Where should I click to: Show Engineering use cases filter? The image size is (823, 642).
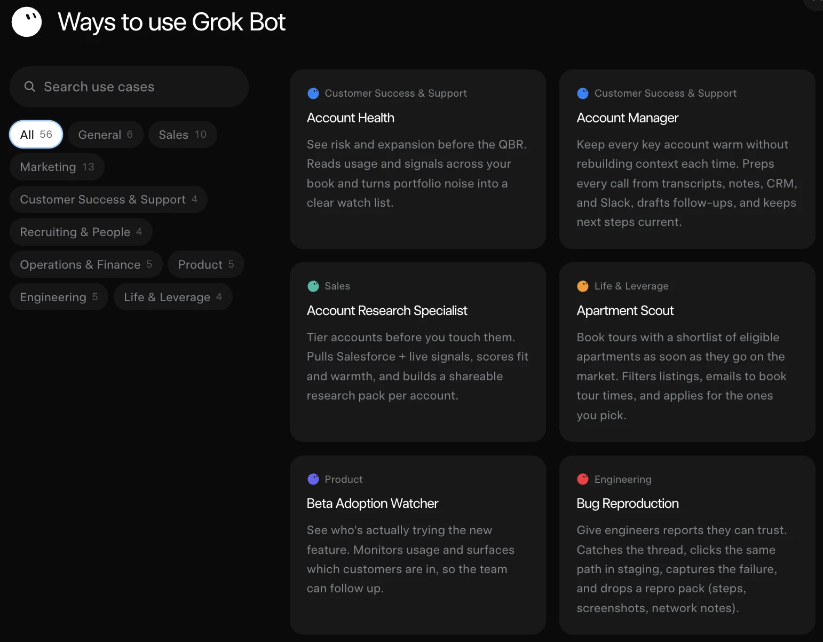(x=59, y=297)
